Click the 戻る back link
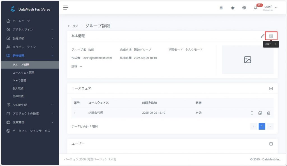The image size is (287, 166). point(73,26)
